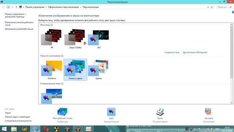Apply the 'Линии и цвета' theme
This screenshot has width=234, height=132.
tap(75, 70)
